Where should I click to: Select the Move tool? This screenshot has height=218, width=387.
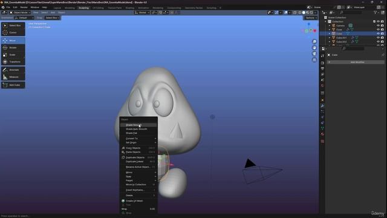coord(13,41)
